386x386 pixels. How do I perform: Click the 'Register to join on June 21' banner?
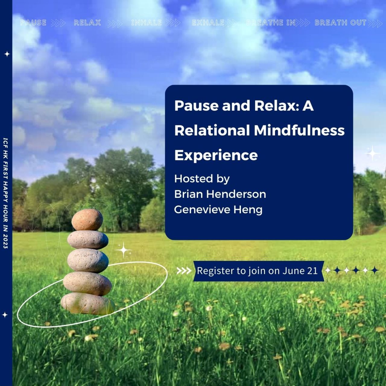258,271
